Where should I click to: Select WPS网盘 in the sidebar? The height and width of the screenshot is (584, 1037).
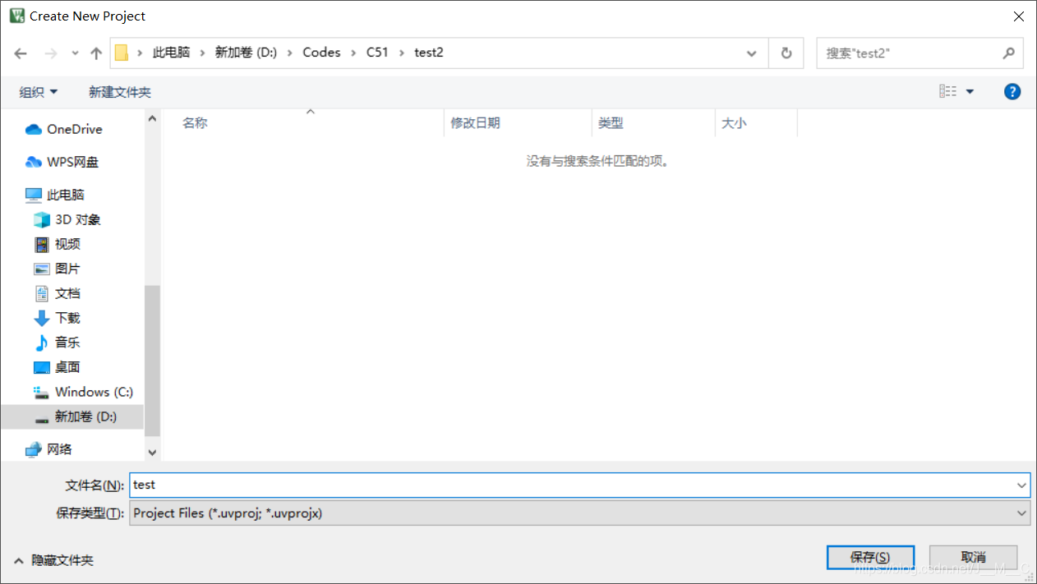(x=72, y=162)
